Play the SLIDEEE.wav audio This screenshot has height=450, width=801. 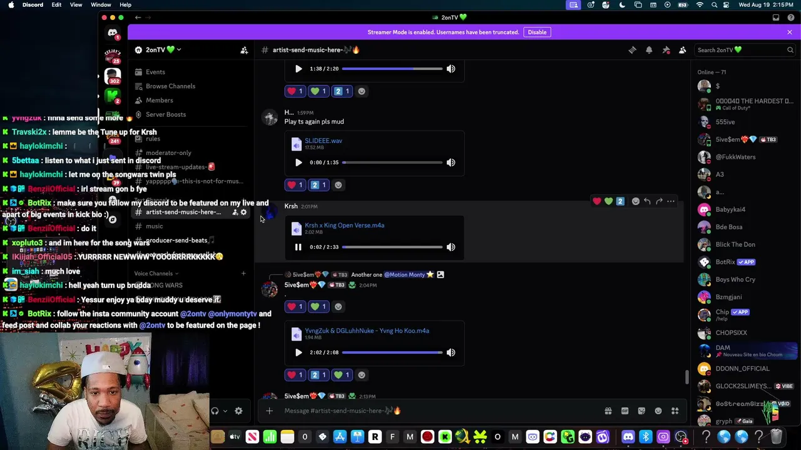click(x=298, y=162)
